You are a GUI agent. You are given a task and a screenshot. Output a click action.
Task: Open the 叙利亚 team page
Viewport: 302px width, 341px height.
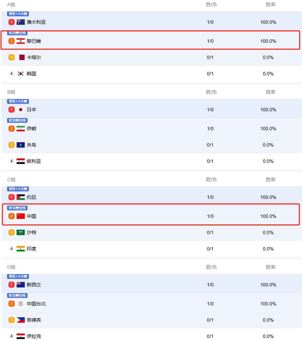point(34,161)
